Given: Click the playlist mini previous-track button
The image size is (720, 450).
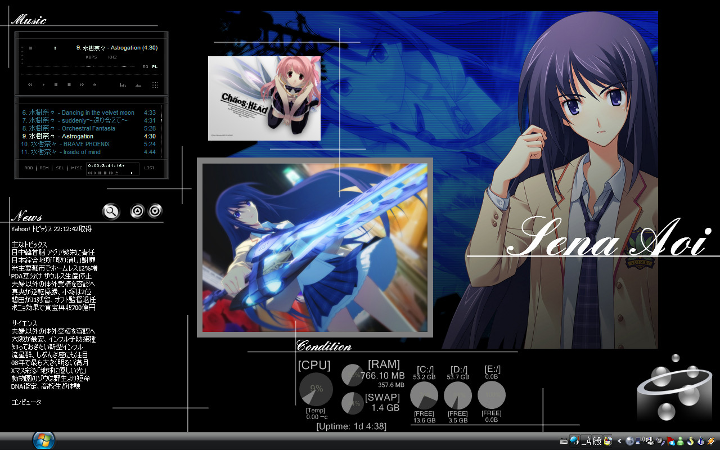Looking at the screenshot, I should coord(90,173).
